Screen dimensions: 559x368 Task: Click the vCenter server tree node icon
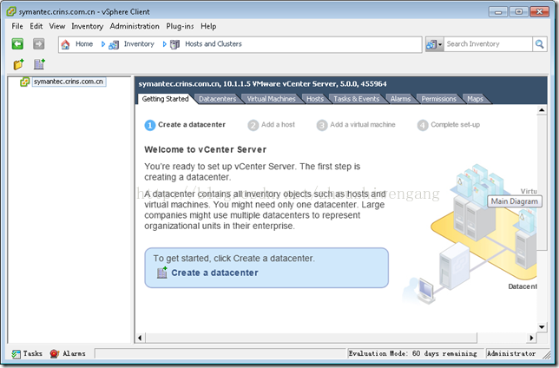[x=24, y=82]
